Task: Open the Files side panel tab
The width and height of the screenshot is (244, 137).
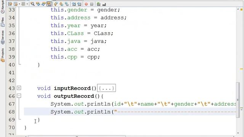Action: point(3,22)
